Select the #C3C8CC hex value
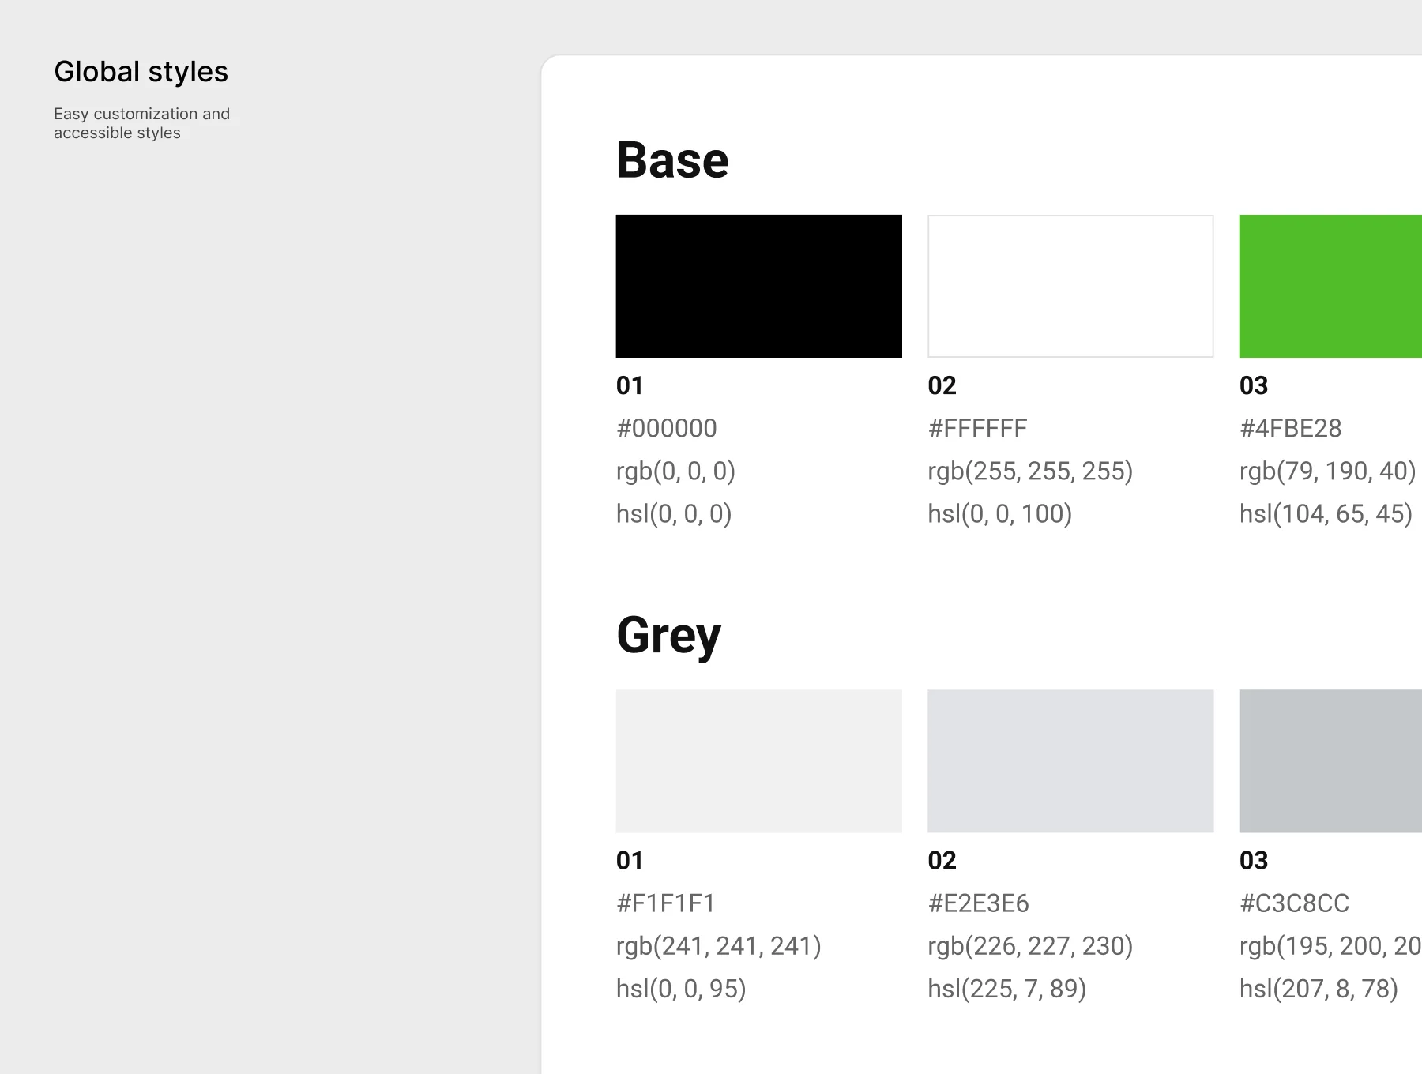This screenshot has width=1422, height=1074. 1295,903
